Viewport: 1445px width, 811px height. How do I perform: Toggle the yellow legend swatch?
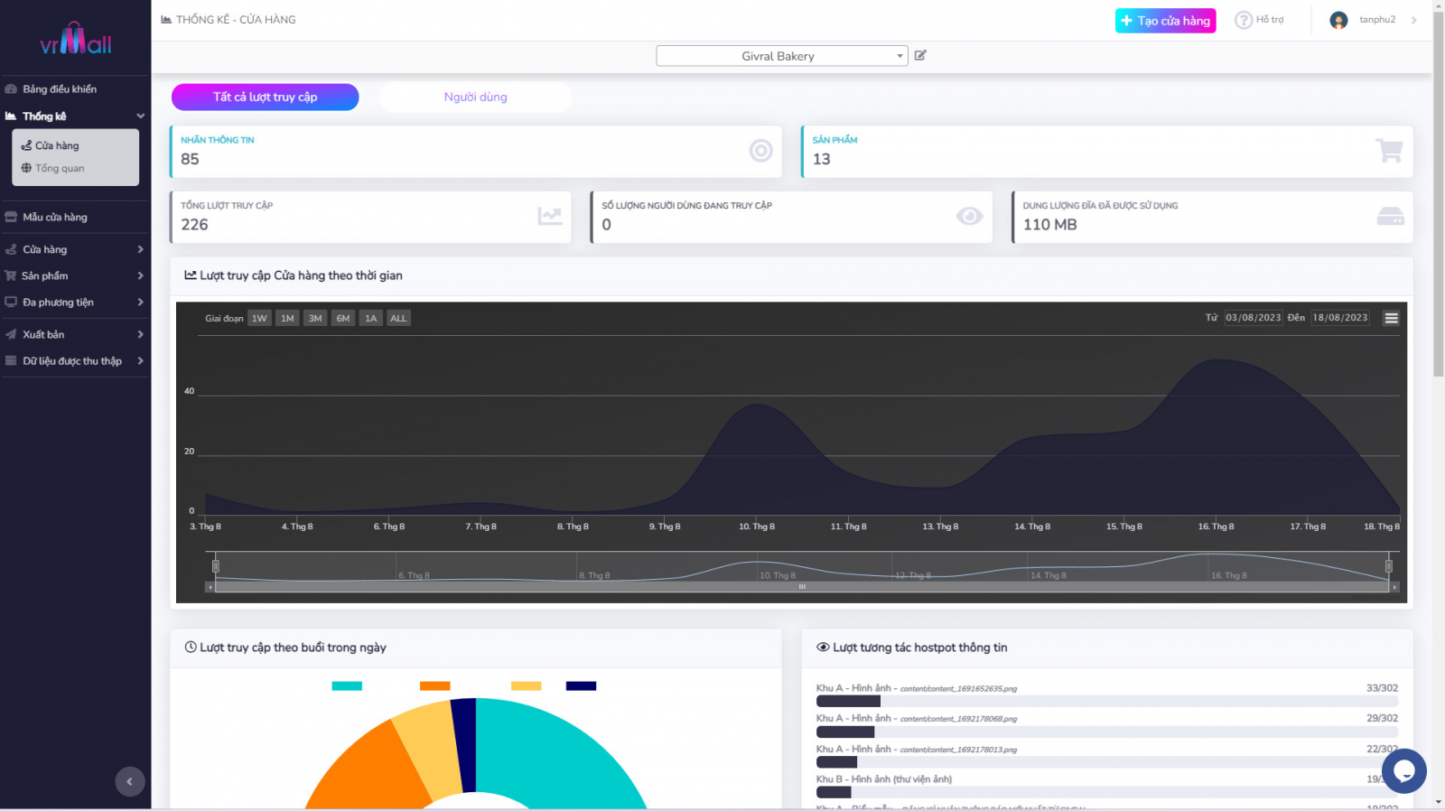[526, 686]
